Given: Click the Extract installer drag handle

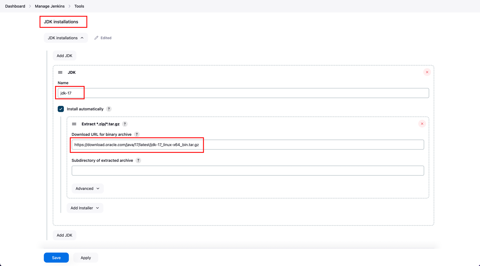Looking at the screenshot, I should click(x=74, y=124).
